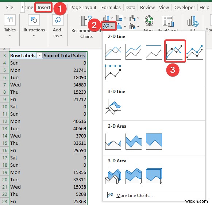Choose Stacked Line with Markers chart
This screenshot has width=212, height=205.
point(195,52)
